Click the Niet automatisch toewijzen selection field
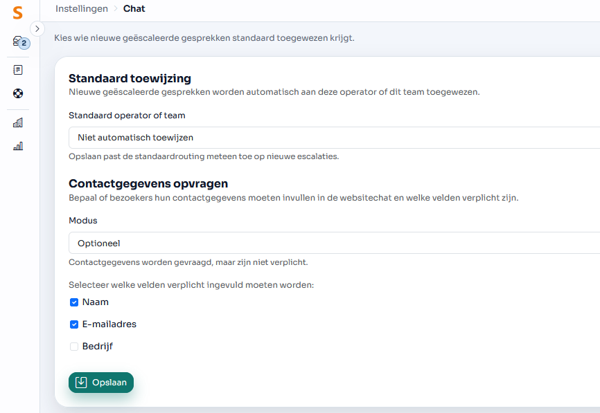600x413 pixels. click(277, 137)
